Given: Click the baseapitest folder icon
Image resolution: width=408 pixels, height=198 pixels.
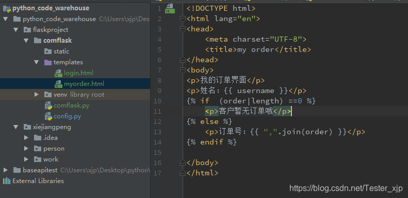Looking at the screenshot, I should pos(17,170).
